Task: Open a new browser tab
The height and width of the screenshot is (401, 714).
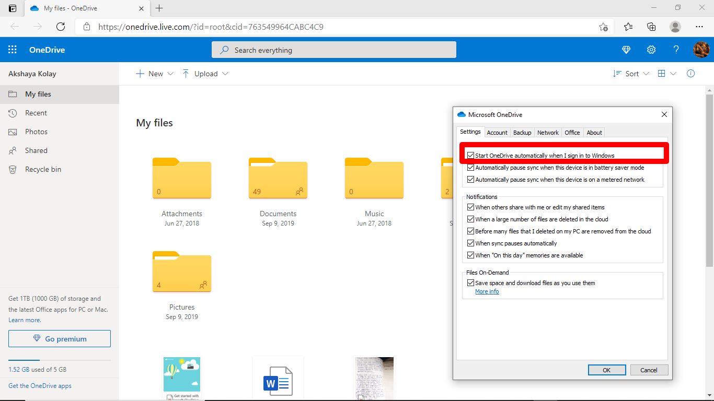Action: [x=159, y=8]
